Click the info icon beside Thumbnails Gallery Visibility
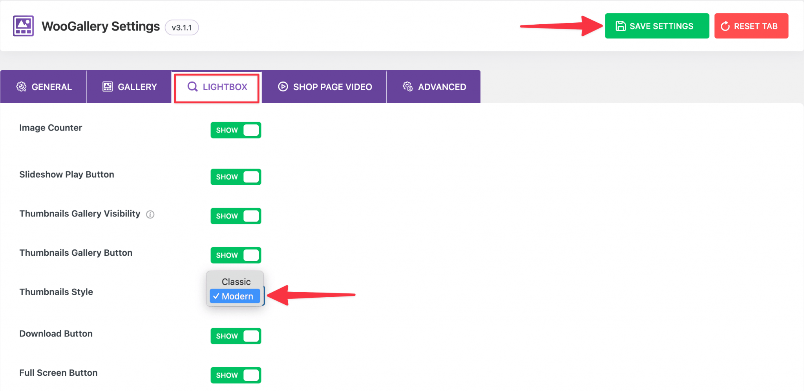Viewport: 804px width, 391px height. pos(150,214)
